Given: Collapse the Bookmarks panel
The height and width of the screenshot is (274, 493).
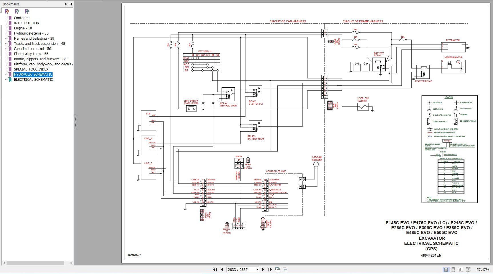Looking at the screenshot, I should coord(71,4).
